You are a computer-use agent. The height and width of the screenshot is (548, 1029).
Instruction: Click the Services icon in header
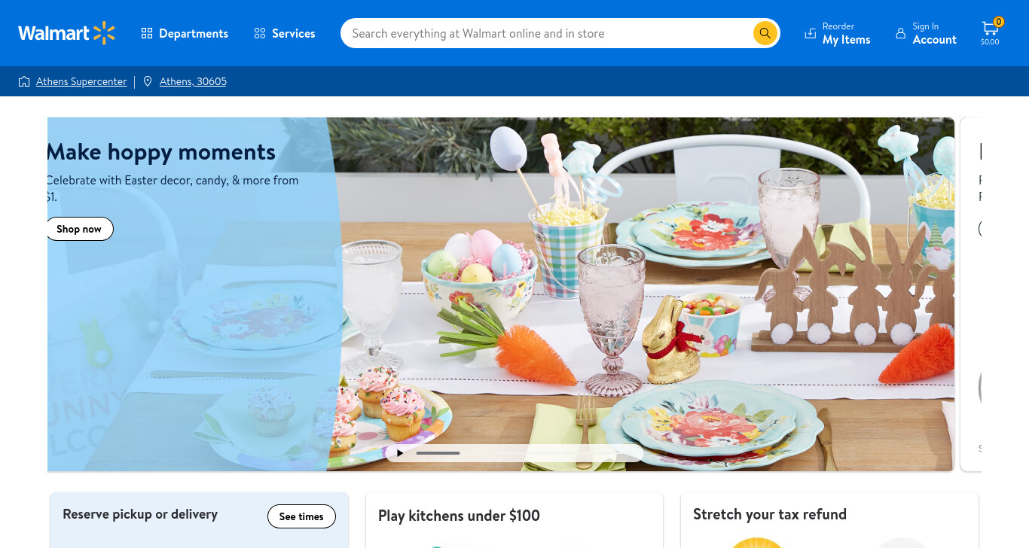coord(260,33)
